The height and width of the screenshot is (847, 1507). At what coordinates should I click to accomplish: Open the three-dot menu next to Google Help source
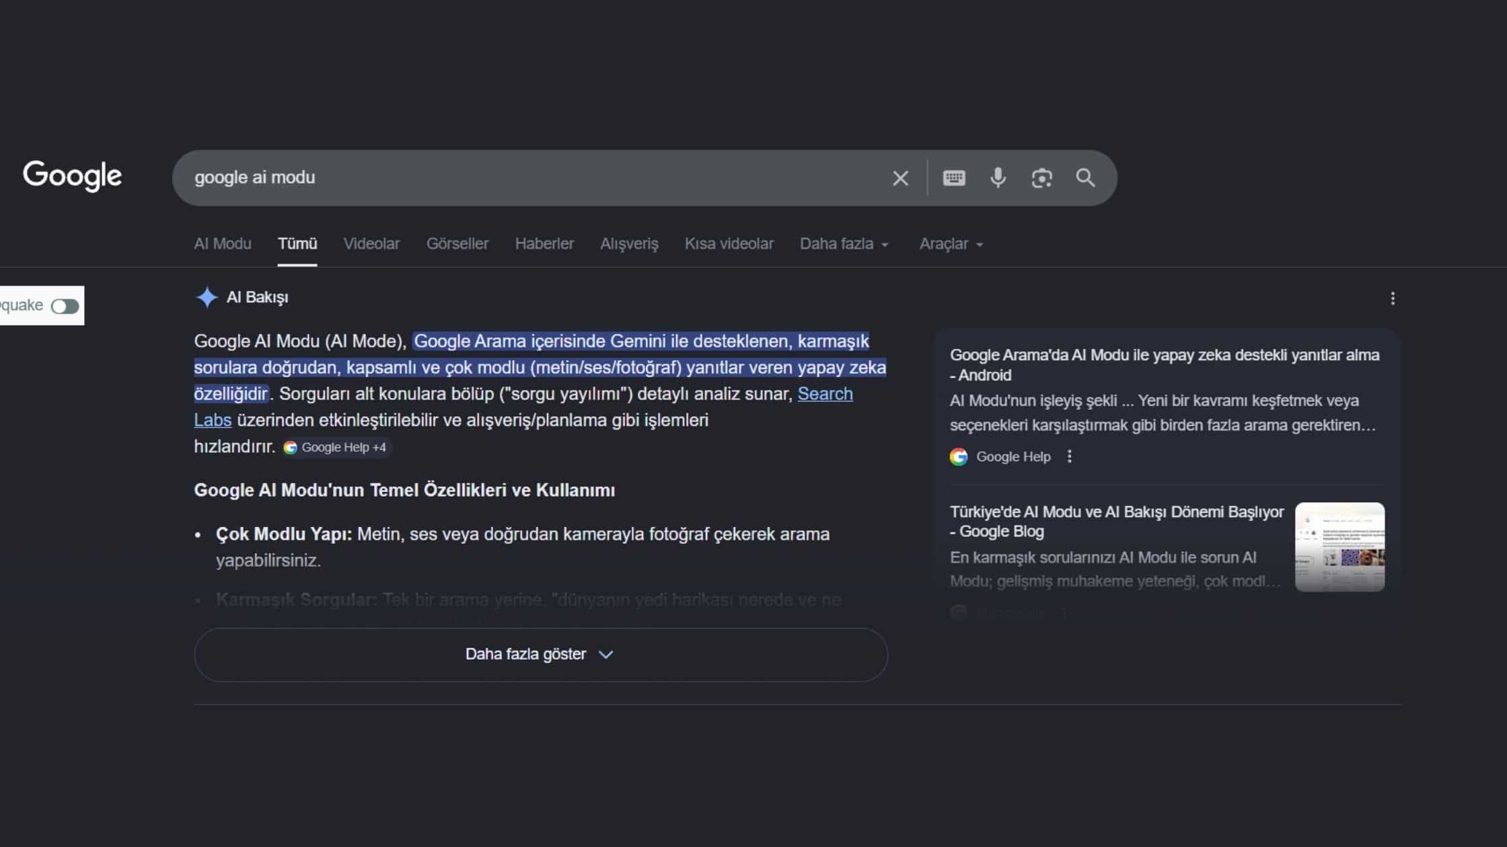click(1070, 456)
